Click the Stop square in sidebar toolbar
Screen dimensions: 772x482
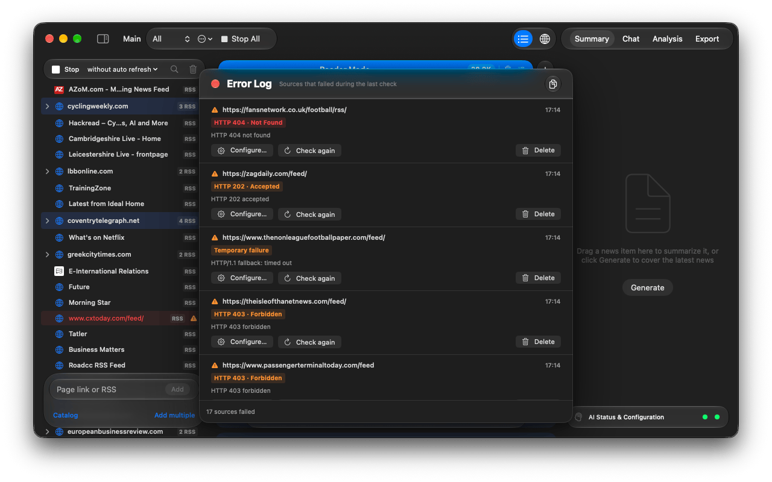click(56, 69)
